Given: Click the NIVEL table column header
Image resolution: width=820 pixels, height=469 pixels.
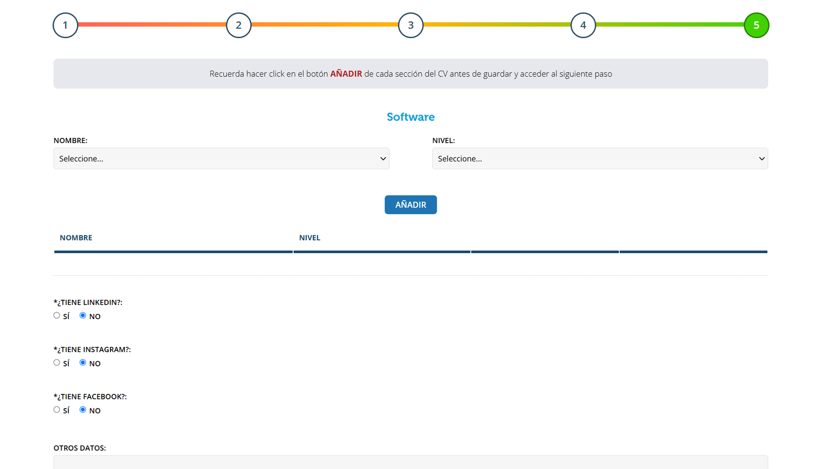Looking at the screenshot, I should [310, 238].
